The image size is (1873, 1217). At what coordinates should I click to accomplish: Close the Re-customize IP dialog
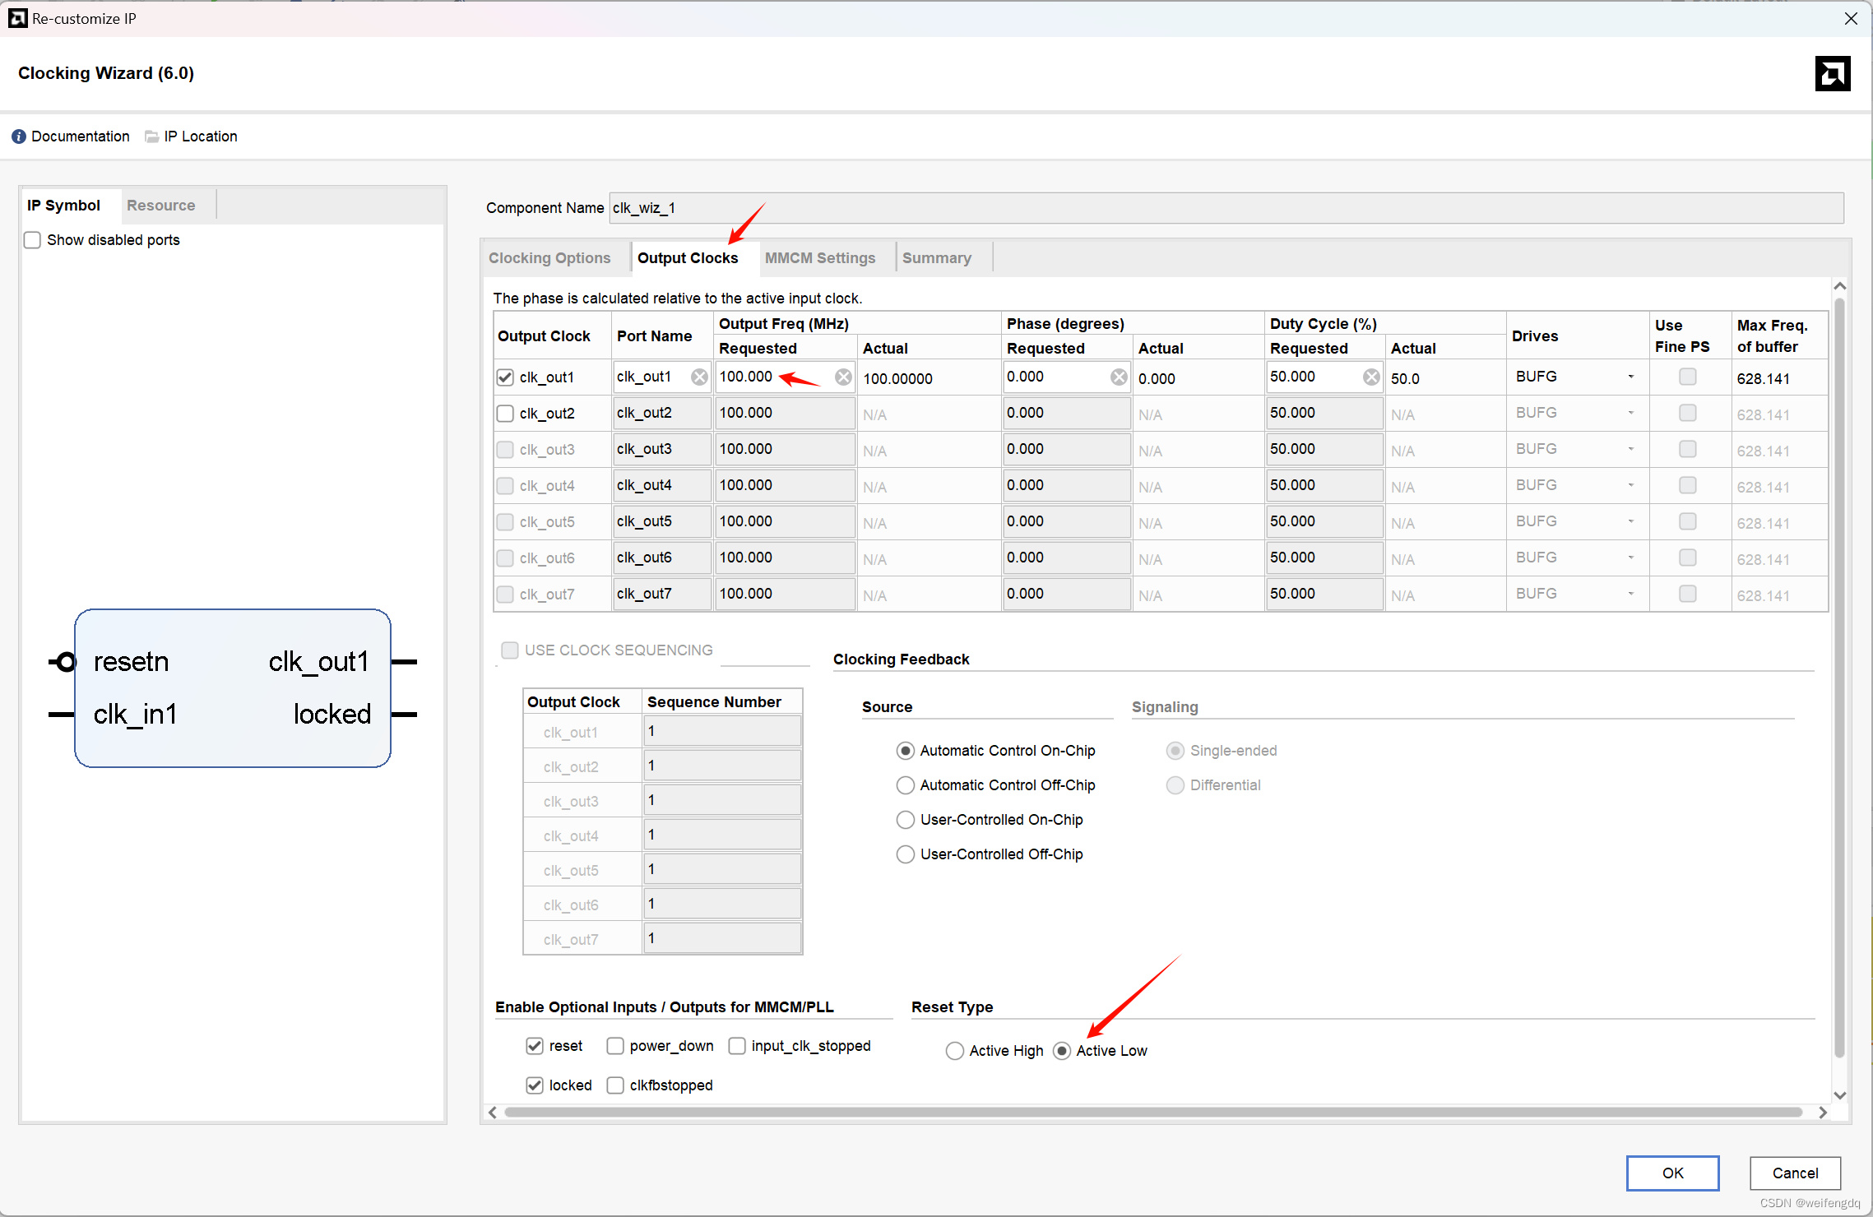click(1851, 18)
